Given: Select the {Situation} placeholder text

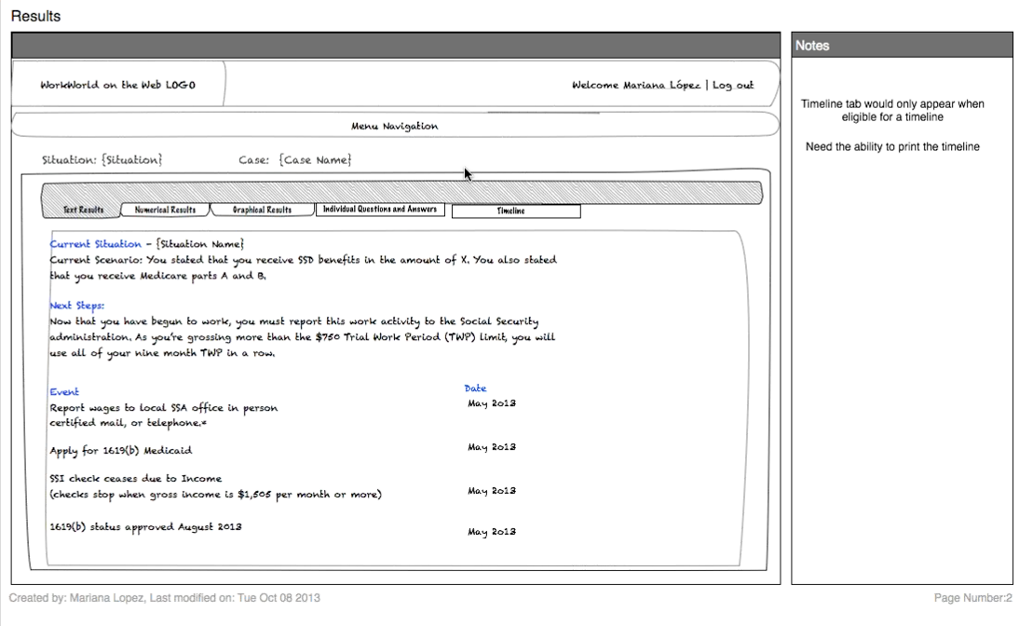Looking at the screenshot, I should (x=132, y=160).
